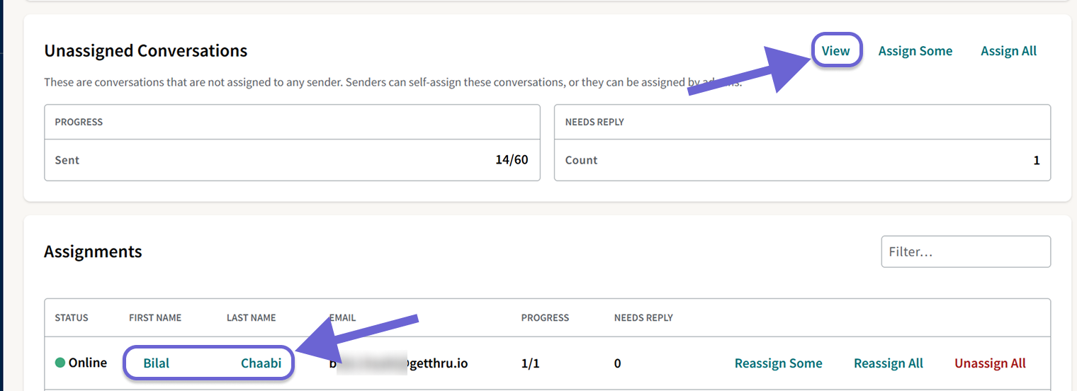This screenshot has height=391, width=1077.
Task: Sort by the FIRST NAME column header
Action: 155,317
